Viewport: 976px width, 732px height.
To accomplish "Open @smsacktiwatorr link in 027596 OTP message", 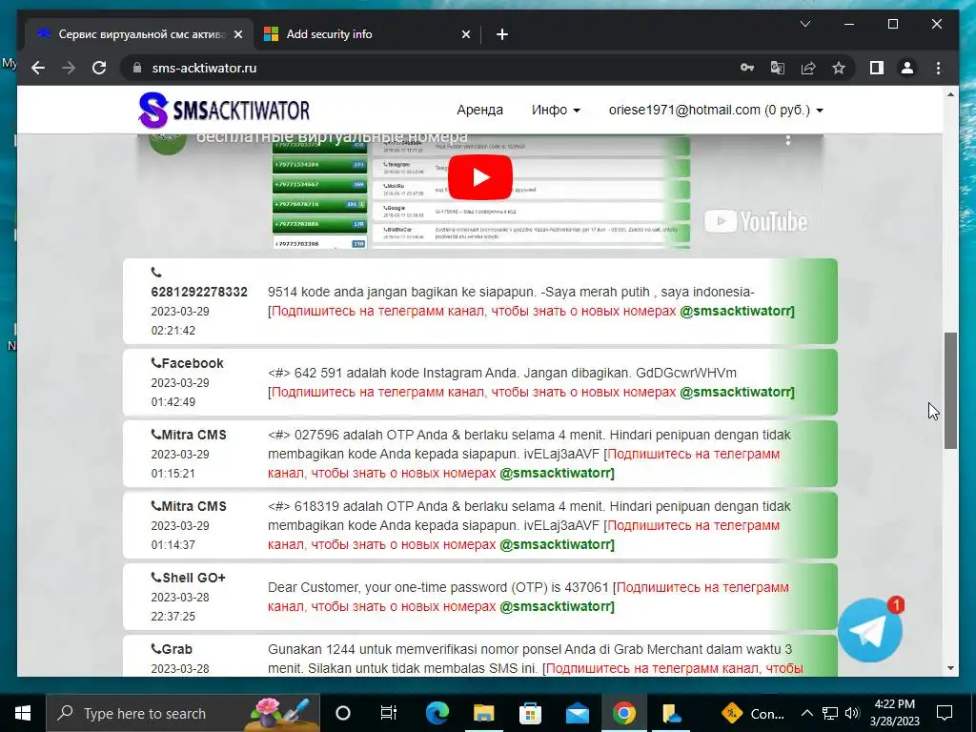I will click(x=557, y=473).
